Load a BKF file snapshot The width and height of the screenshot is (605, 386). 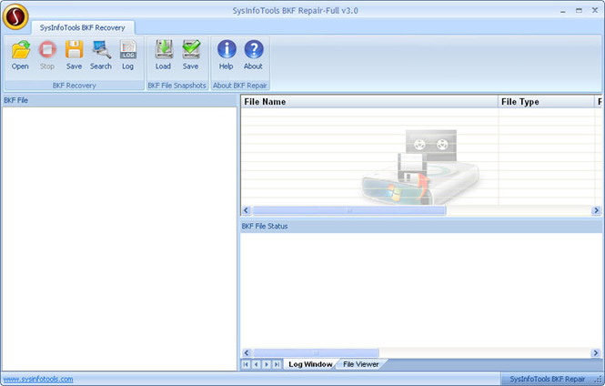click(164, 56)
